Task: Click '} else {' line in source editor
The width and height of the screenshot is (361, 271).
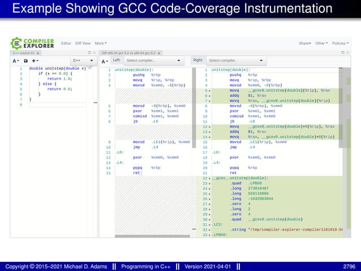Action: 47,84
